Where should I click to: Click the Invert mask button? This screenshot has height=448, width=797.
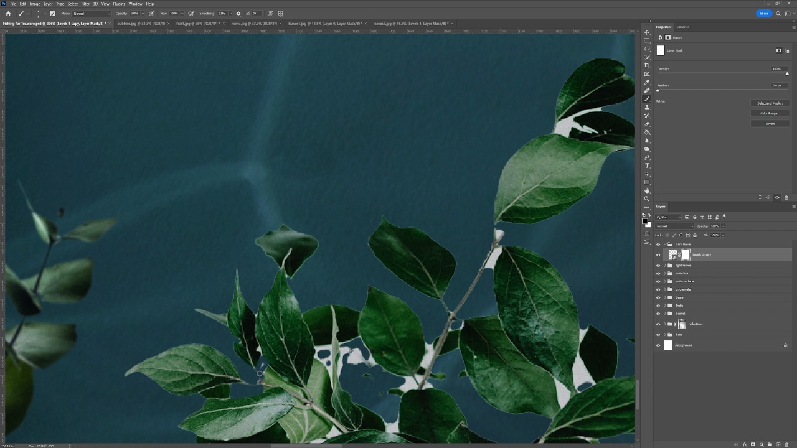coord(770,124)
